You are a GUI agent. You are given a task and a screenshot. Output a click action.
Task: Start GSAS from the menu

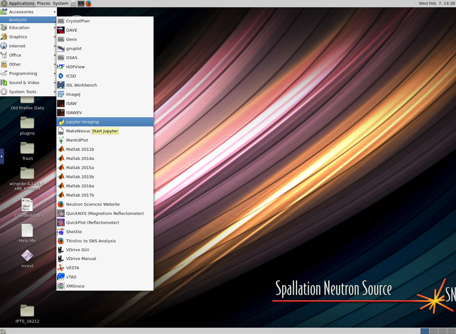pyautogui.click(x=105, y=58)
